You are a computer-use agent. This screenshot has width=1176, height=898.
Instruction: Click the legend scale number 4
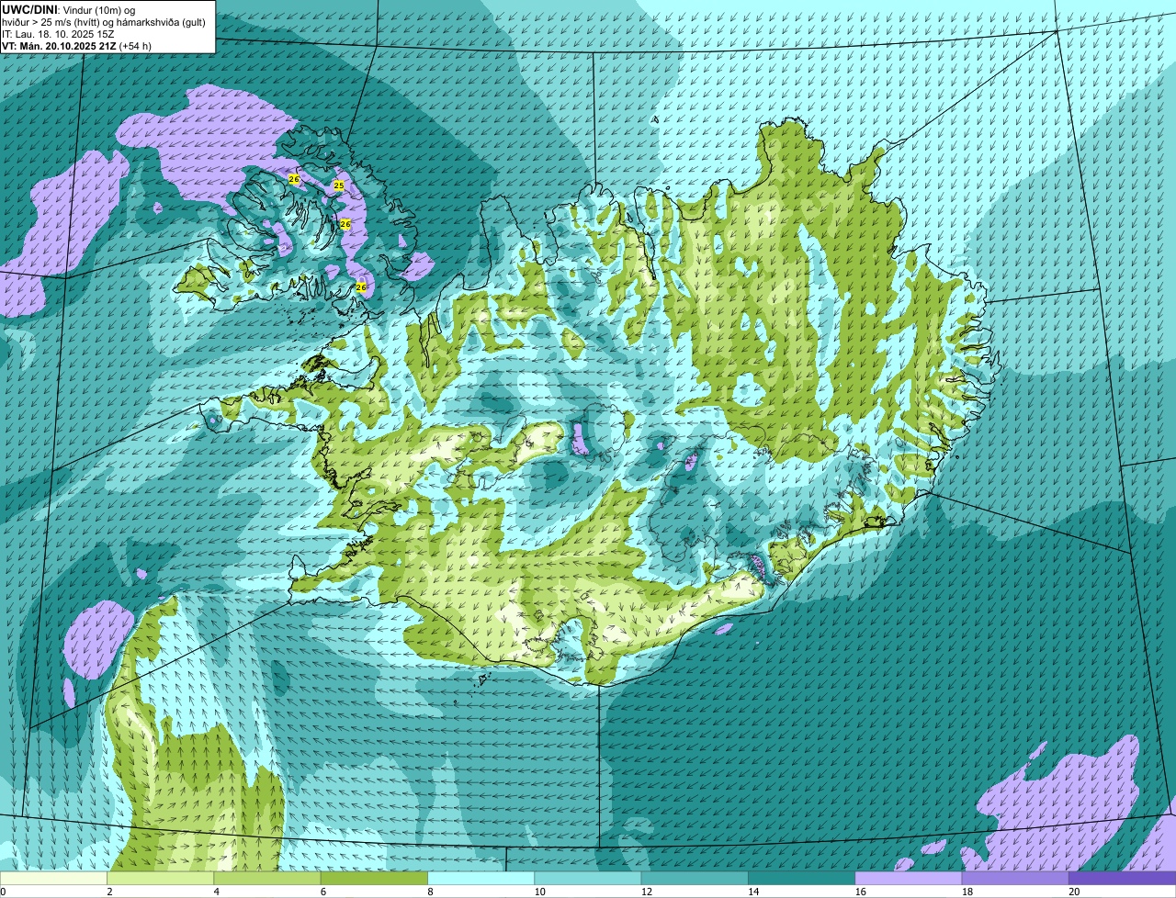[x=216, y=892]
